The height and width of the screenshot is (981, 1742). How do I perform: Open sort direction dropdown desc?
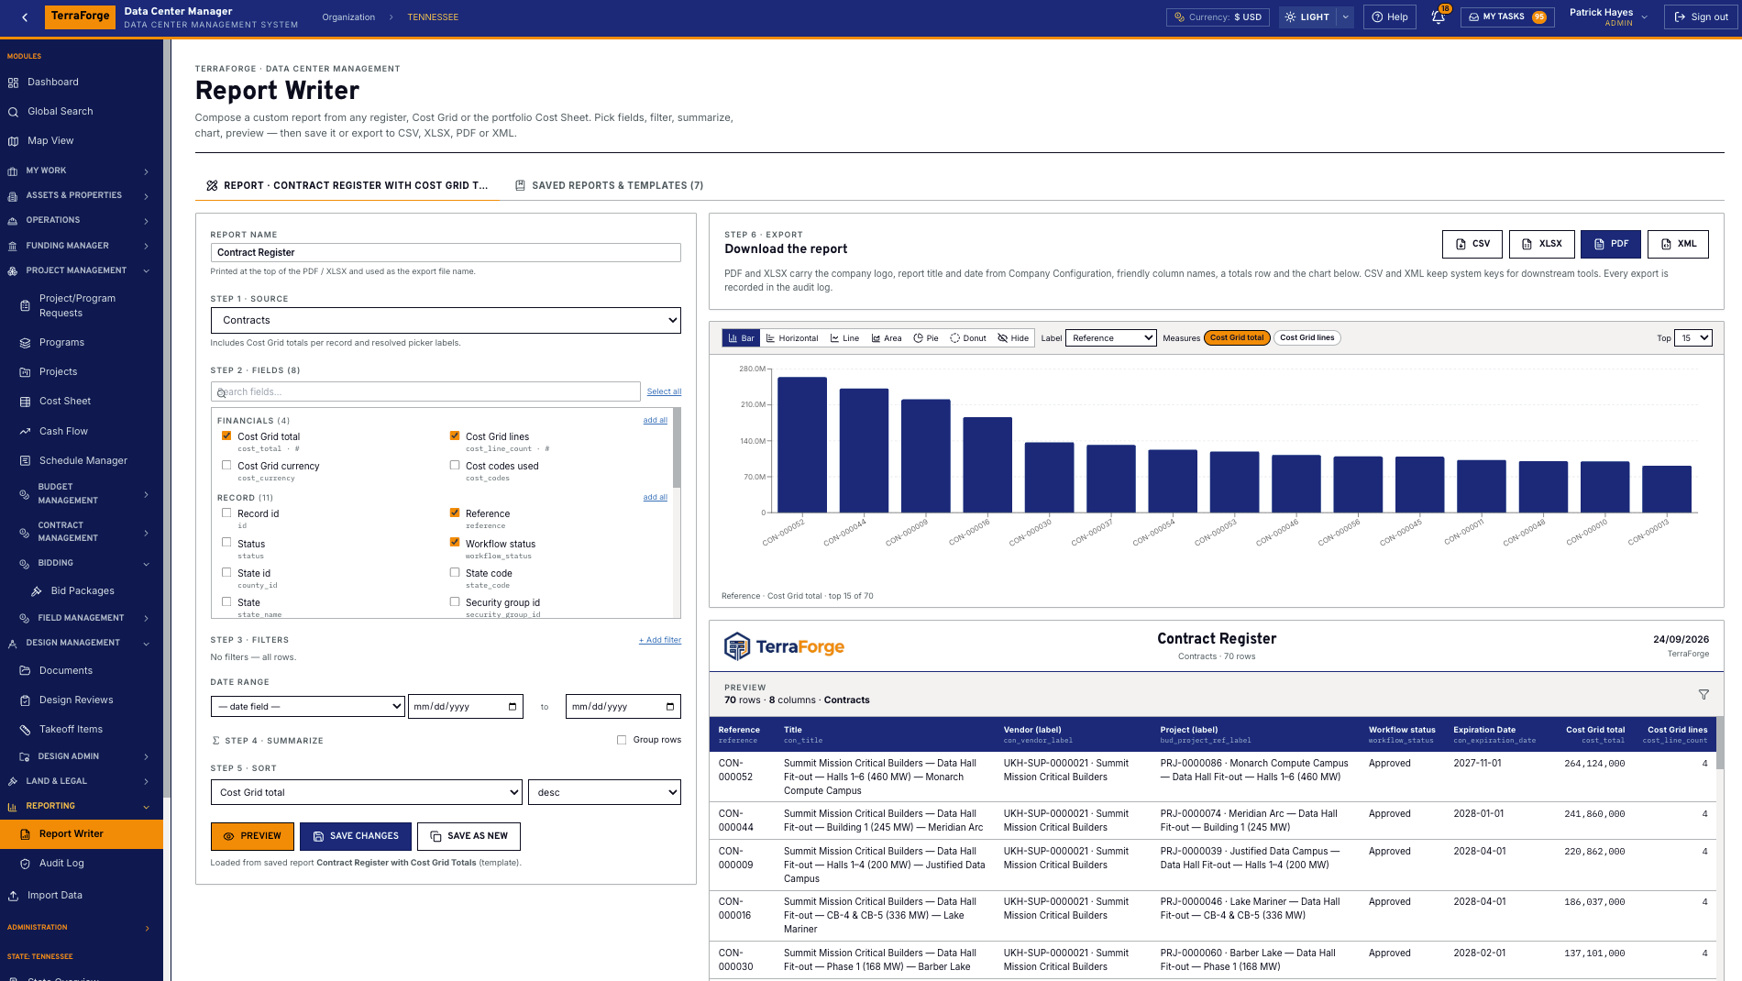[604, 792]
